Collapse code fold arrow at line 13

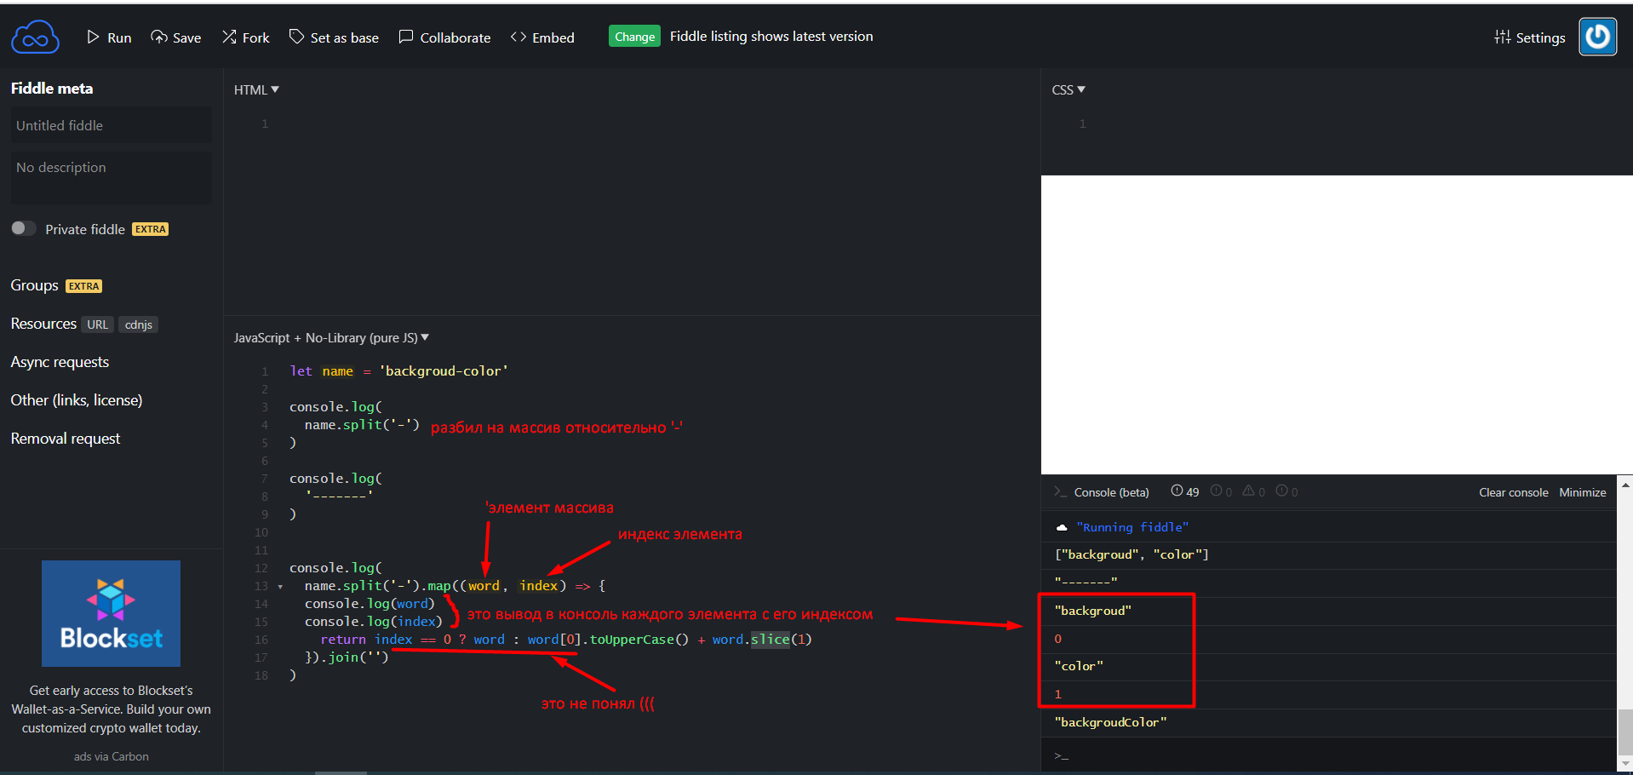pos(280,587)
